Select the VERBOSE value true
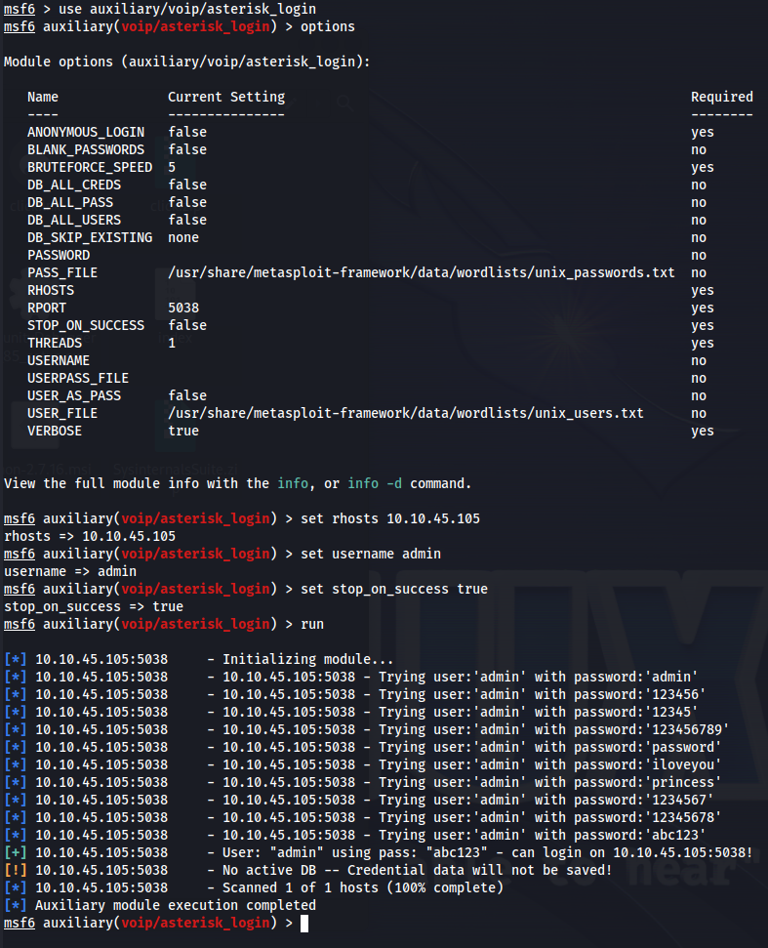The image size is (768, 948). [x=183, y=430]
